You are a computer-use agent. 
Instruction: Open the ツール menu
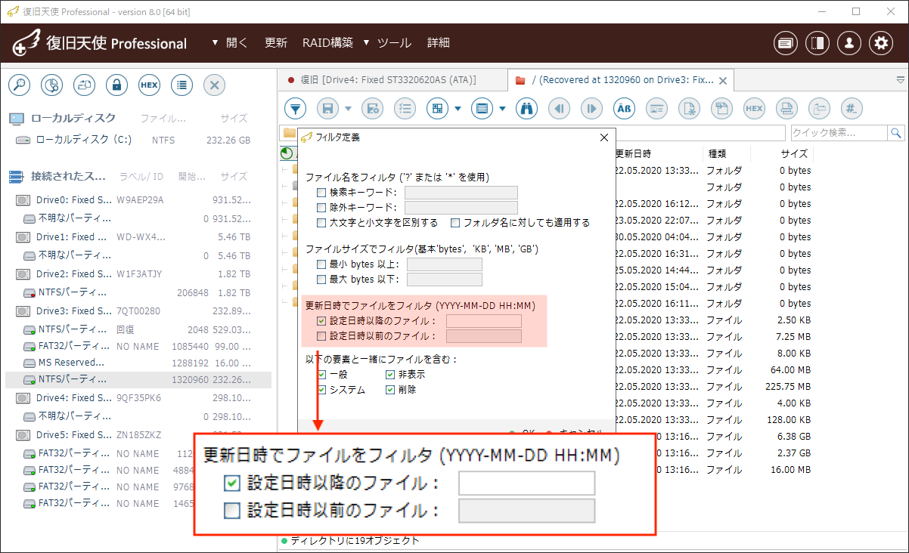coord(387,43)
